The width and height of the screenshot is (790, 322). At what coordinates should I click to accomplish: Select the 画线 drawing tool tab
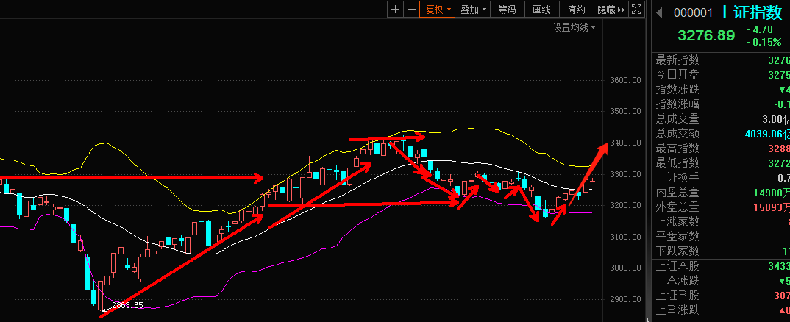542,10
